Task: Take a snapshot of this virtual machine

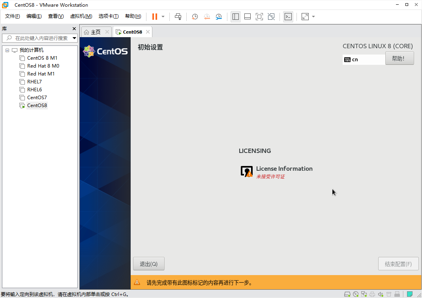Action: coord(195,17)
